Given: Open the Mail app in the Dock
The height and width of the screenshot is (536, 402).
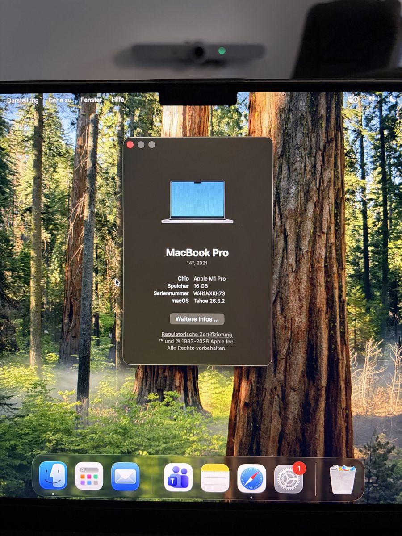Looking at the screenshot, I should (x=126, y=477).
